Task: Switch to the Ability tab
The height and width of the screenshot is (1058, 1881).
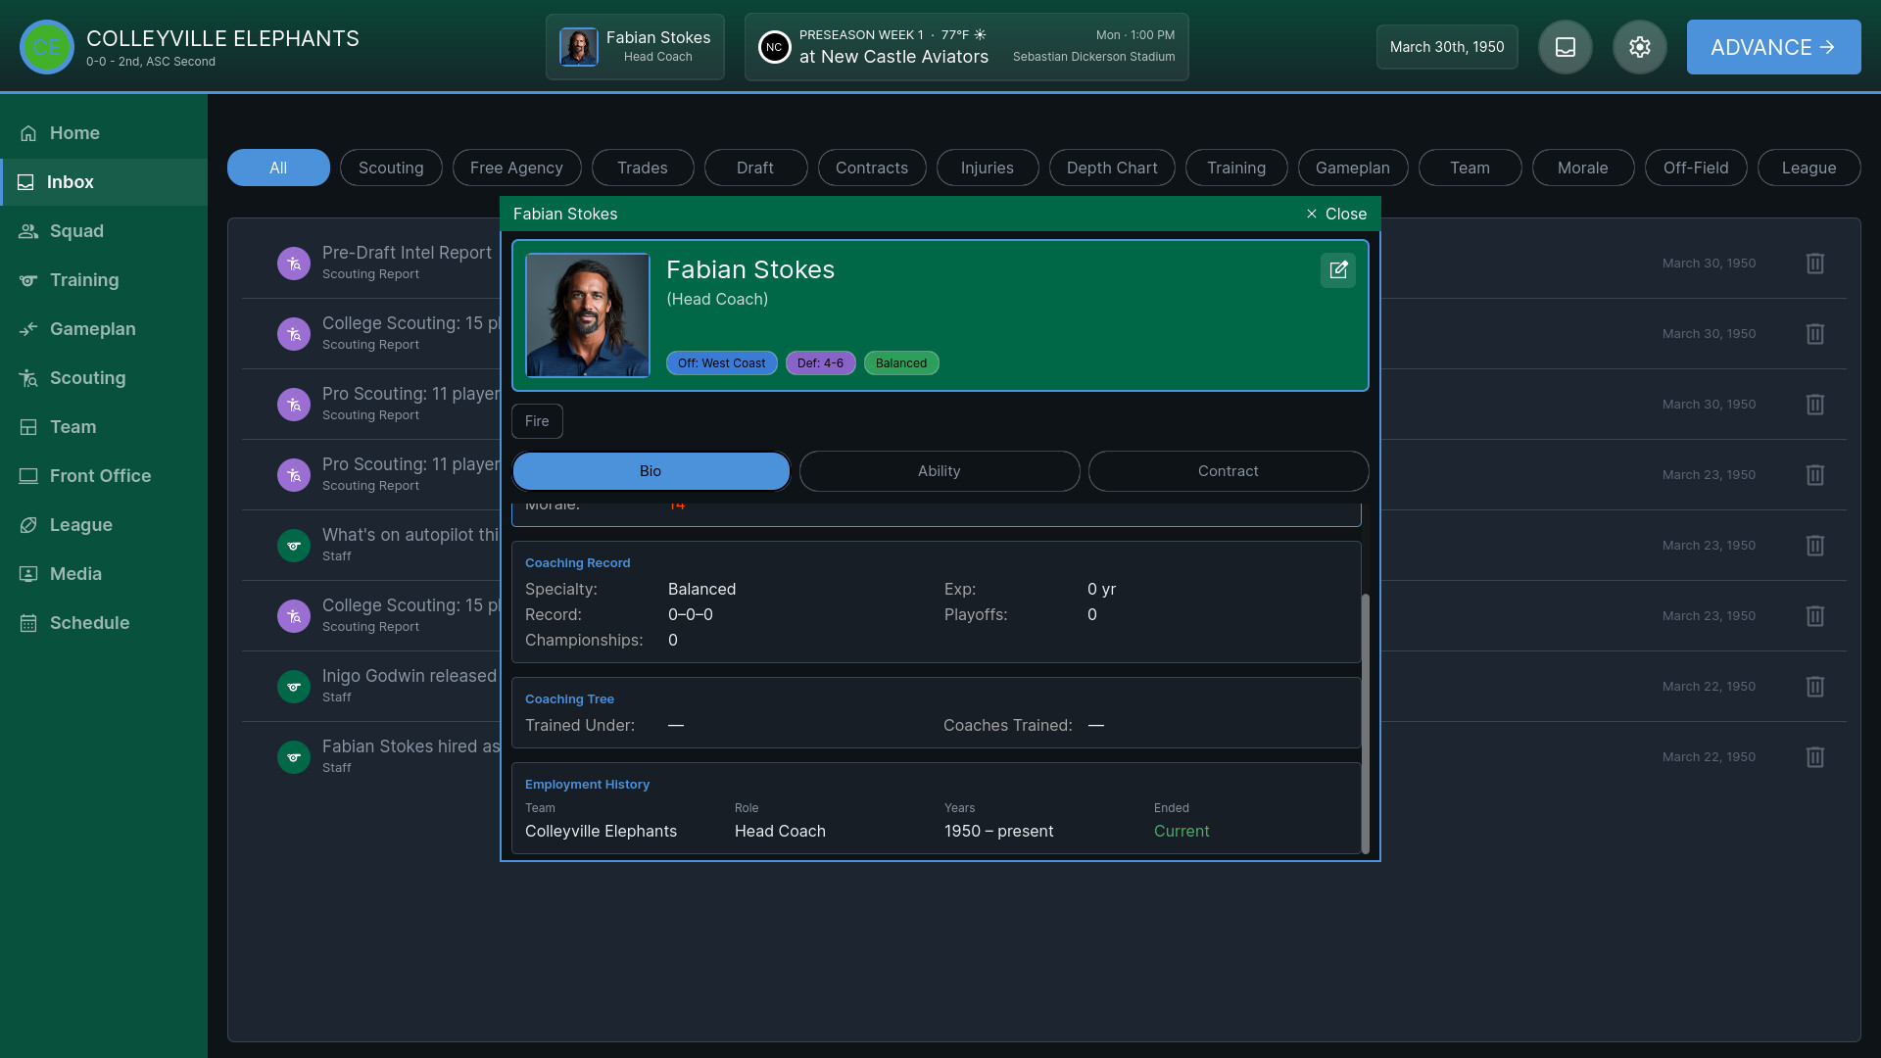Action: tap(940, 471)
